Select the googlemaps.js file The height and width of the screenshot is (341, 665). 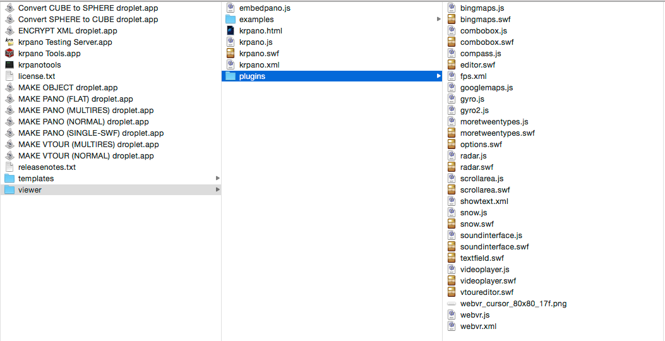(486, 87)
